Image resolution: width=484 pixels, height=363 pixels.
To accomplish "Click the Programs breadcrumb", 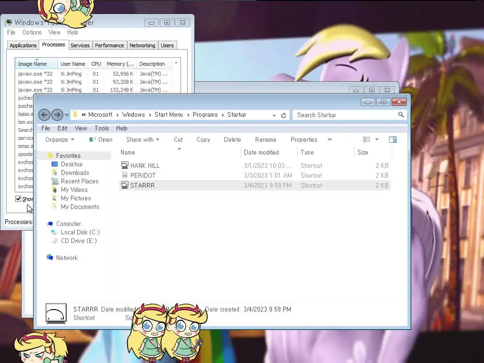I will click(x=205, y=114).
